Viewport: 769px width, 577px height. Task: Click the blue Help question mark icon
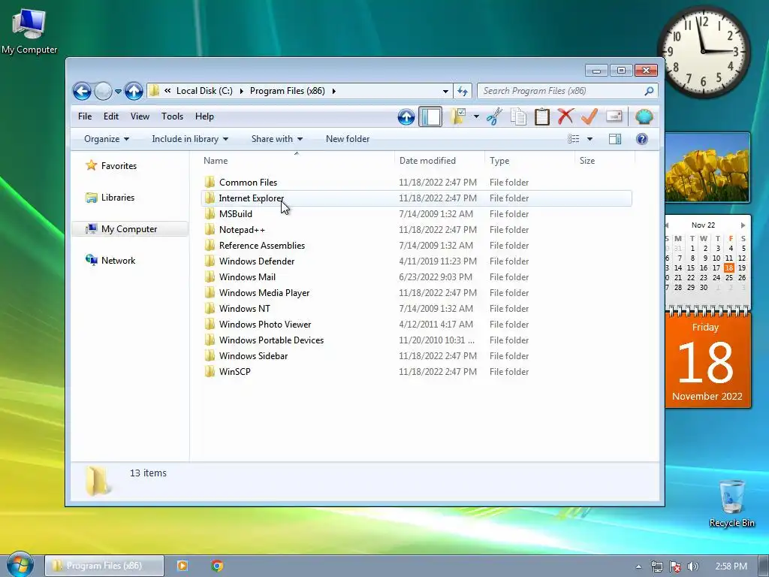tap(641, 139)
